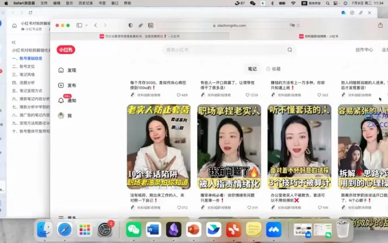
Task: Switch to the 收藏 tab
Action: [273, 69]
